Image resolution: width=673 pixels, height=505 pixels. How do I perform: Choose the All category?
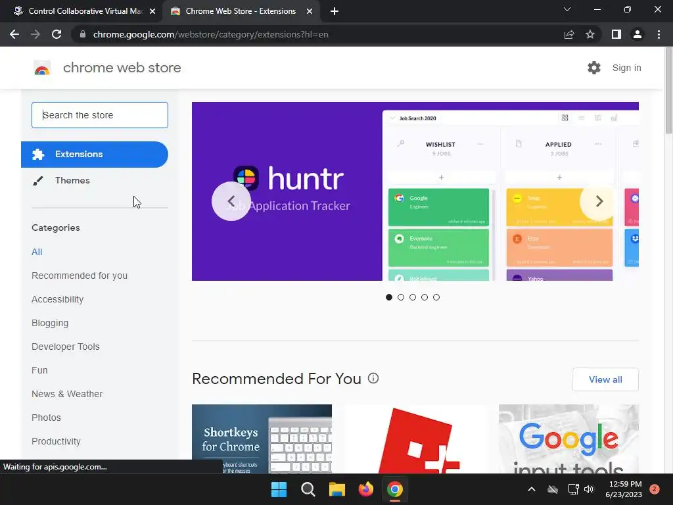pos(37,252)
